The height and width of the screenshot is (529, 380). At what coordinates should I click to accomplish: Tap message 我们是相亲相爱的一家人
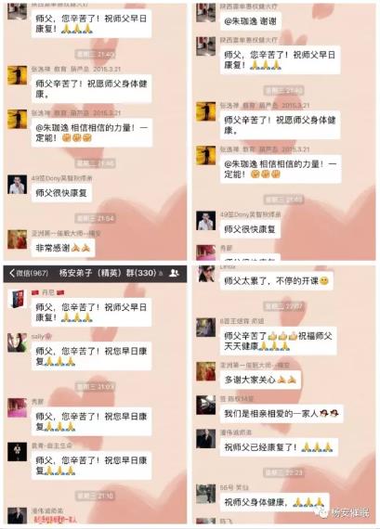pyautogui.click(x=282, y=413)
